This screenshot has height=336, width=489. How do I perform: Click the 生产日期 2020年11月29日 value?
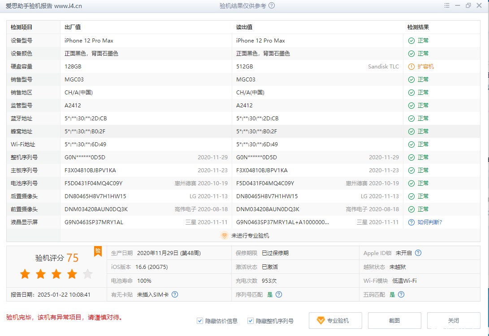pos(169,253)
